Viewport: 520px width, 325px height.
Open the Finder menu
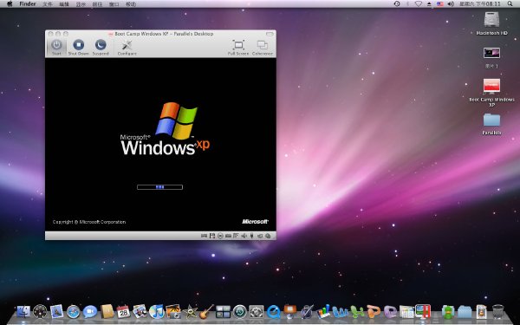click(27, 4)
